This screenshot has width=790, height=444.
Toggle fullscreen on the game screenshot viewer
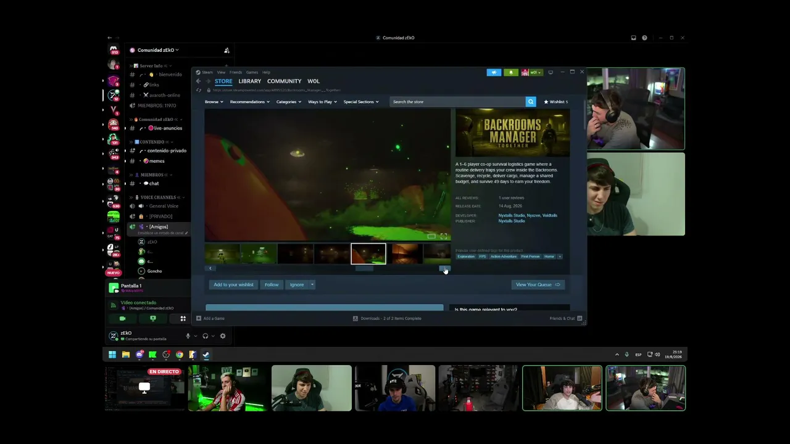tap(444, 236)
